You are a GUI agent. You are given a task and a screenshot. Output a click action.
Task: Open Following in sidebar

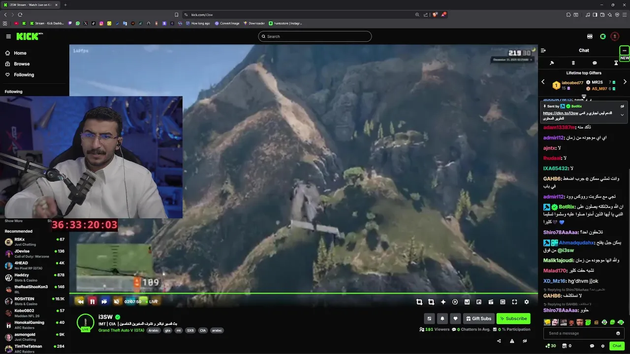click(24, 75)
